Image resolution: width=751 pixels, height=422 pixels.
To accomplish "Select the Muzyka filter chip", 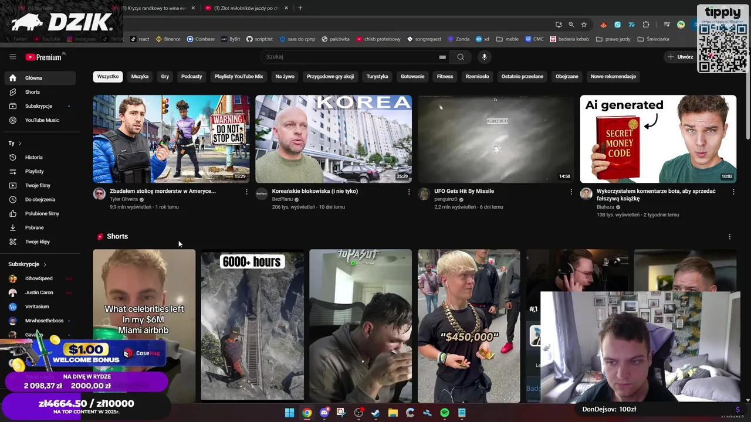I will pyautogui.click(x=140, y=76).
